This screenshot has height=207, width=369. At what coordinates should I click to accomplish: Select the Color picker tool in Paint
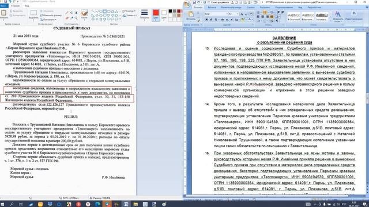(x=71, y=18)
